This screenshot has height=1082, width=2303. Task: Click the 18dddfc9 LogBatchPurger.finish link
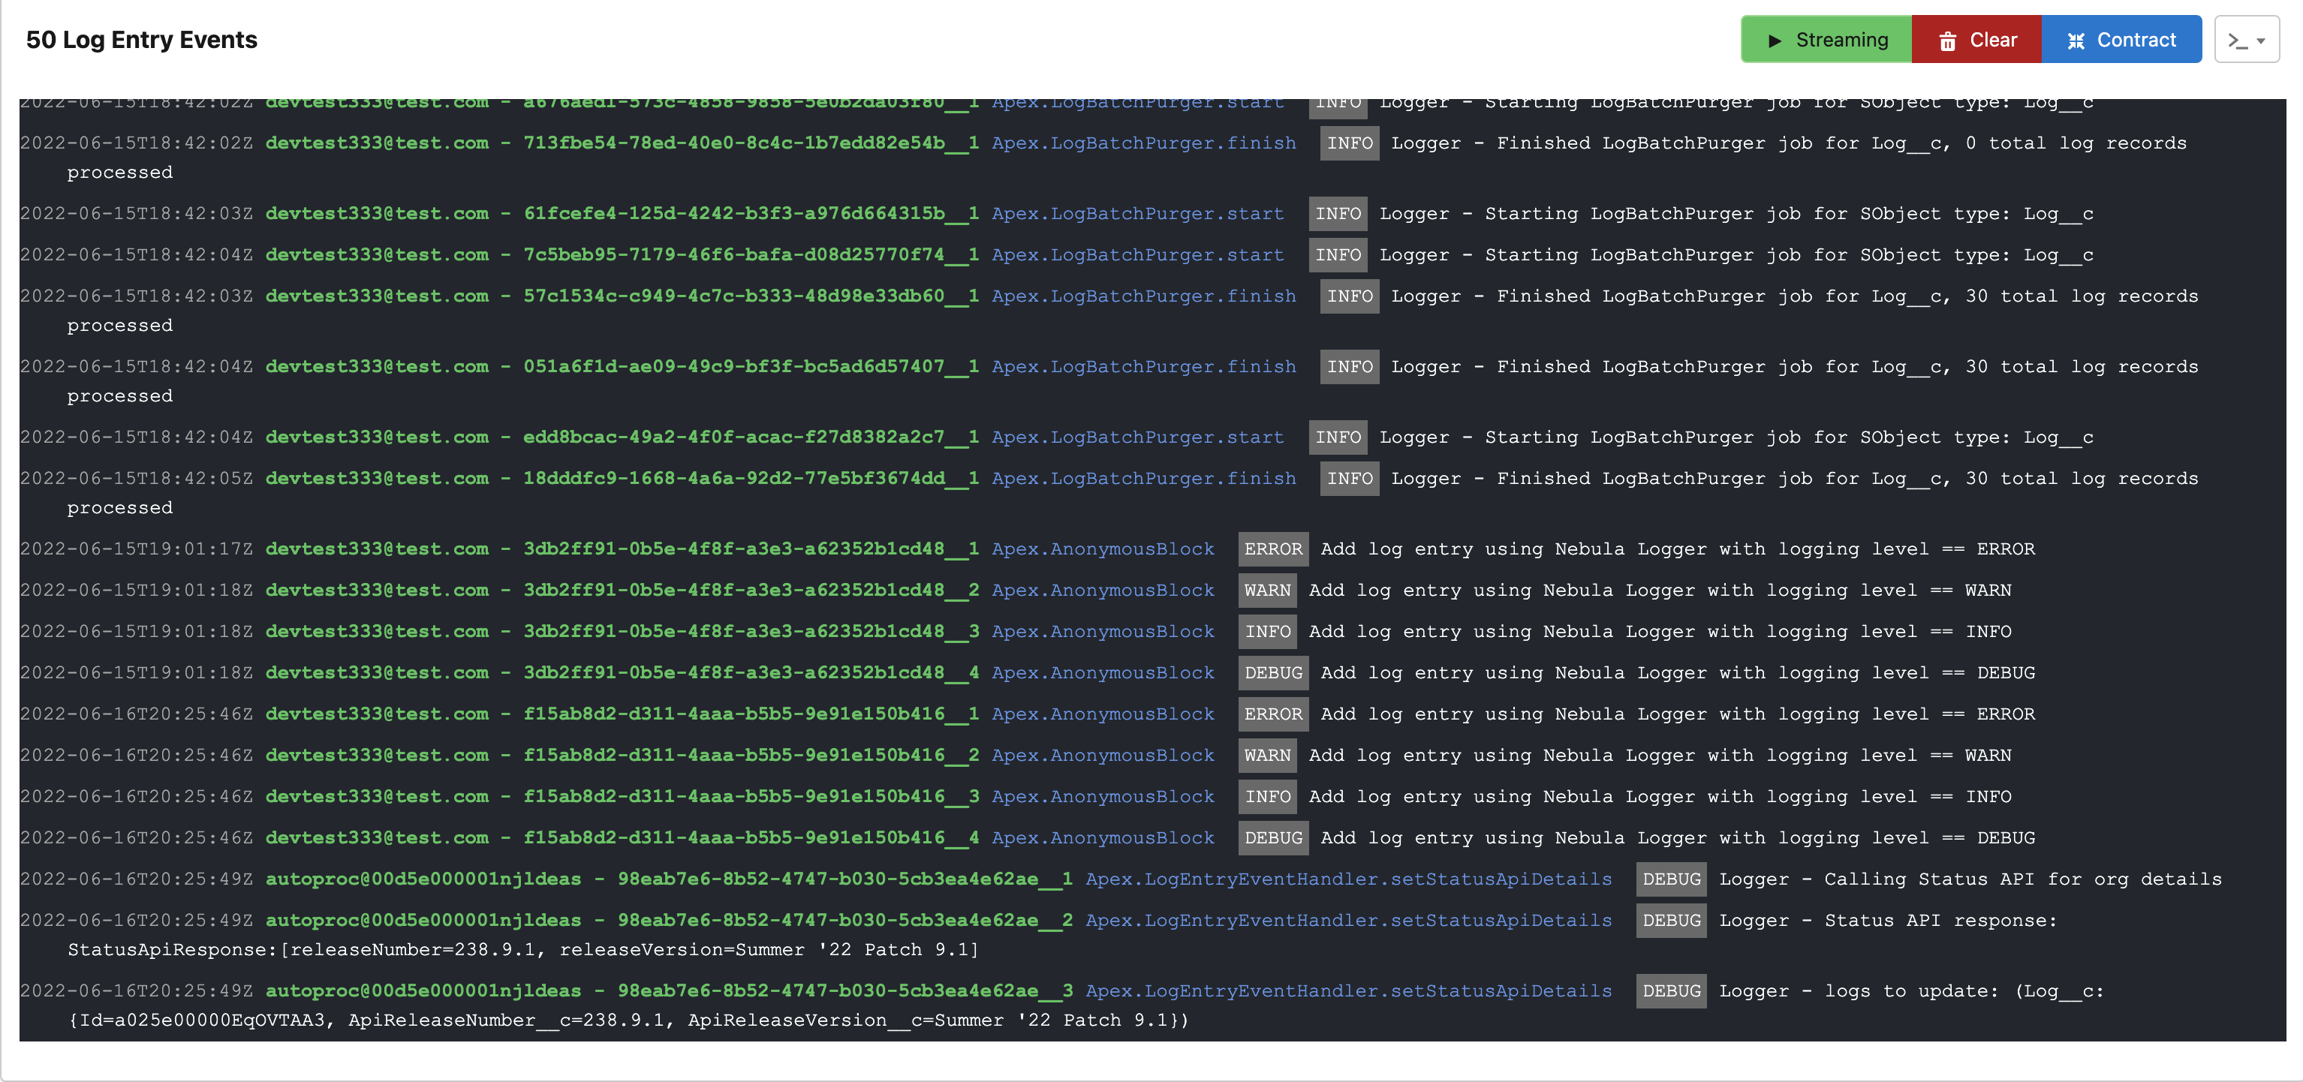coord(1142,478)
